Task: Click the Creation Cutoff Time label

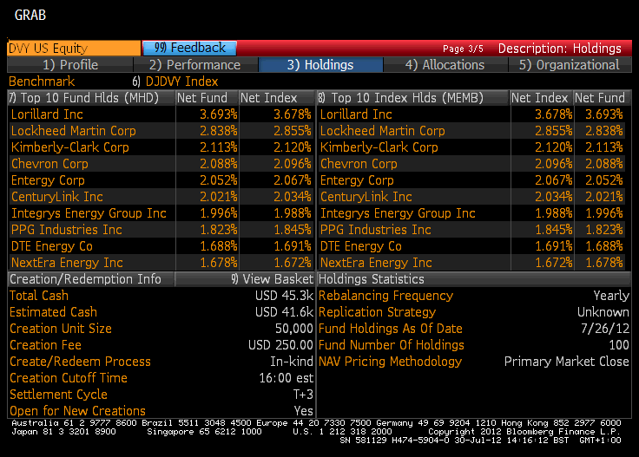Action: [x=68, y=378]
